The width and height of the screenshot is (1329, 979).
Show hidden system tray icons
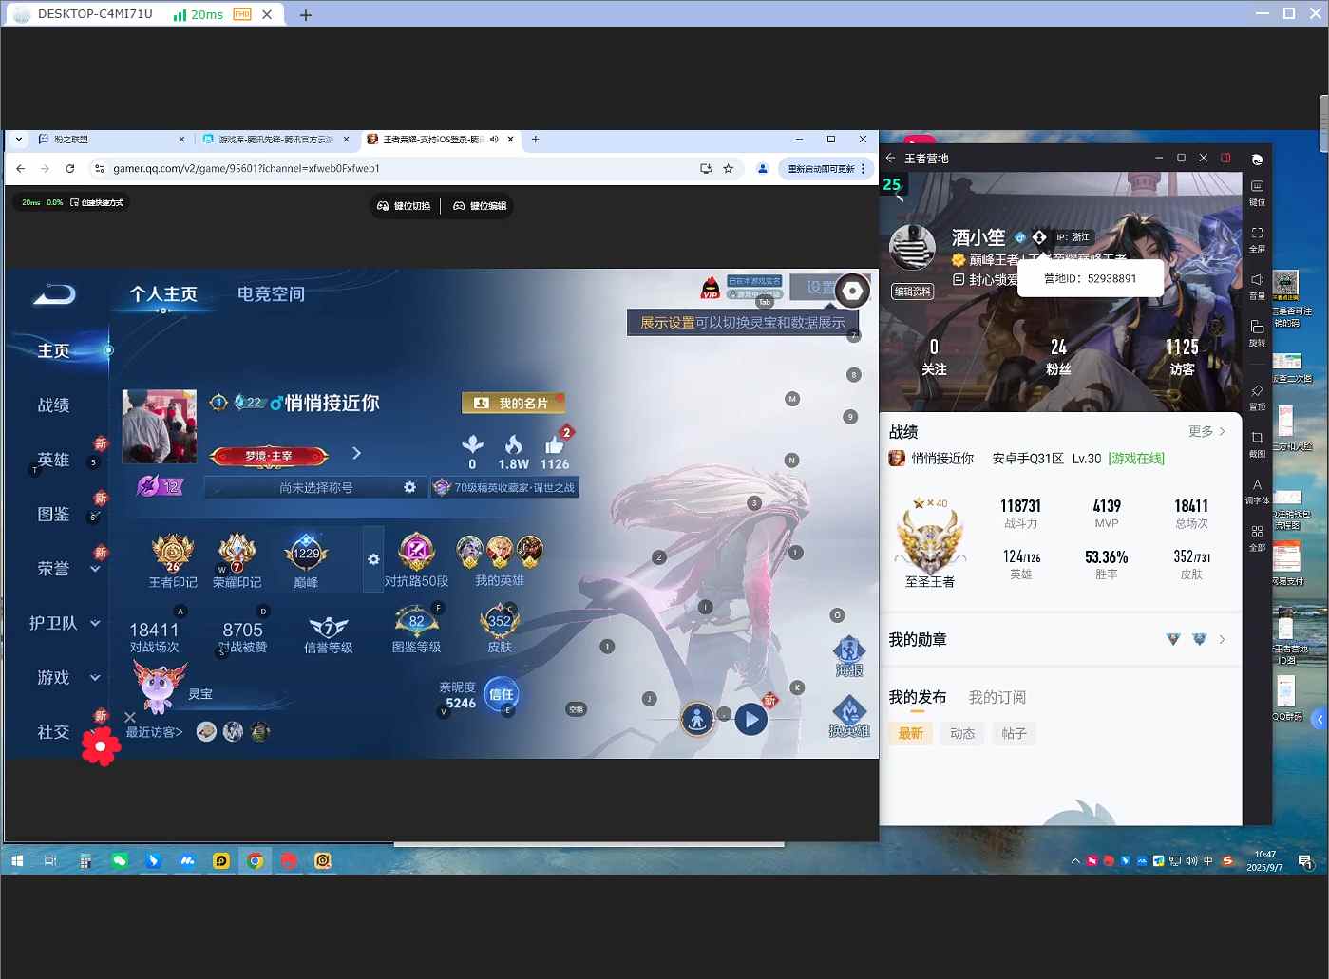coord(1075,861)
